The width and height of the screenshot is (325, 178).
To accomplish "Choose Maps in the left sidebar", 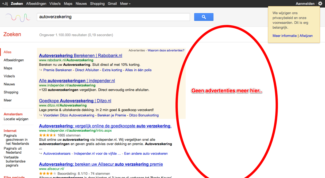I will pyautogui.click(x=8, y=68).
